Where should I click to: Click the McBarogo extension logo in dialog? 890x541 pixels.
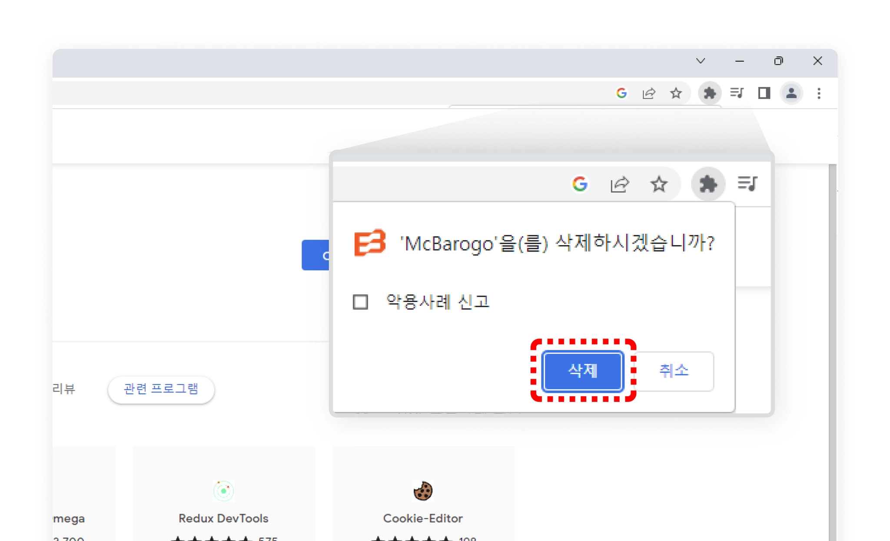369,242
